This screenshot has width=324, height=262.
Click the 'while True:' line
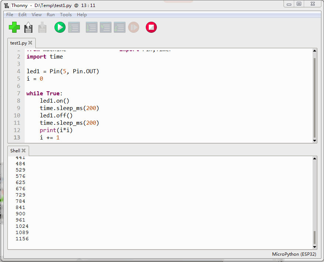[45, 93]
